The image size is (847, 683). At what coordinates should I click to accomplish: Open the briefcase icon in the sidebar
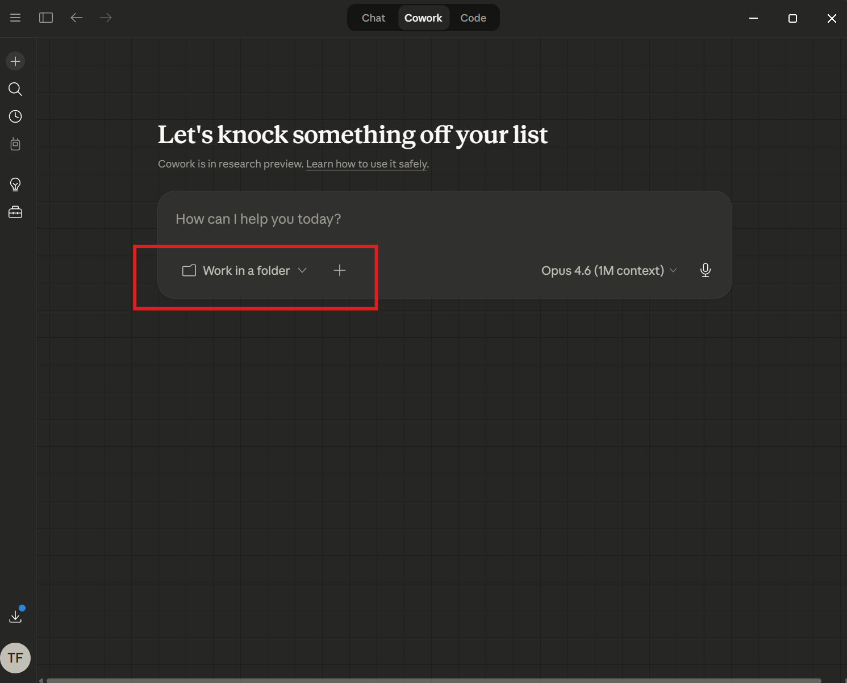coord(15,212)
